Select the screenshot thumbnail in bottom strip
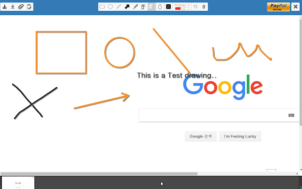Image resolution: width=302 pixels, height=189 pixels. click(x=18, y=183)
